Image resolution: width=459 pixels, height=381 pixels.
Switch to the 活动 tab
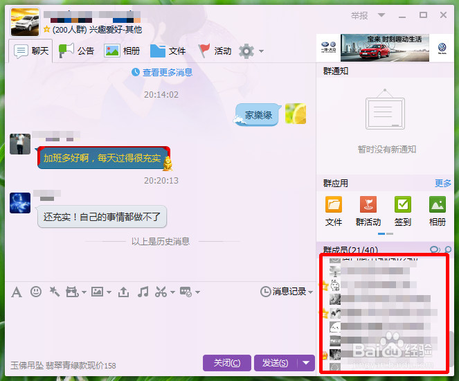pyautogui.click(x=215, y=51)
